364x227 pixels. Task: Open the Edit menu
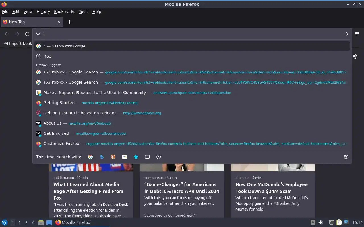click(x=16, y=12)
